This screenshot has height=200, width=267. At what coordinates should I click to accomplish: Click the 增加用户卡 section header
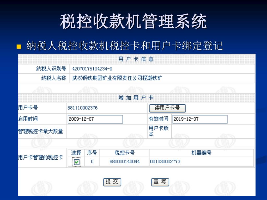tap(136, 98)
